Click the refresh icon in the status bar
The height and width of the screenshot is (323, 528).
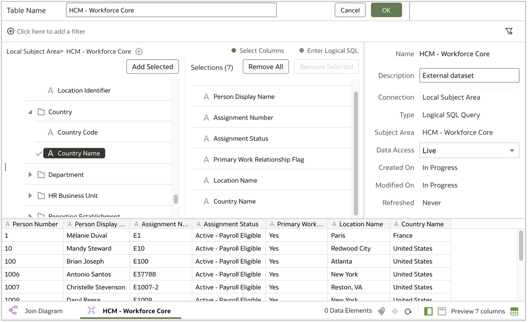(408, 311)
